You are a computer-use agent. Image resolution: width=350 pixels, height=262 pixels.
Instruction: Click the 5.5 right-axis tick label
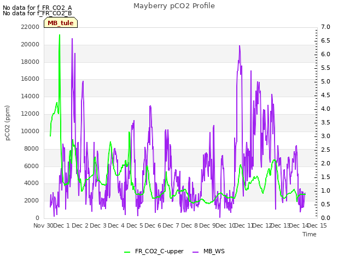pyautogui.click(x=325, y=68)
